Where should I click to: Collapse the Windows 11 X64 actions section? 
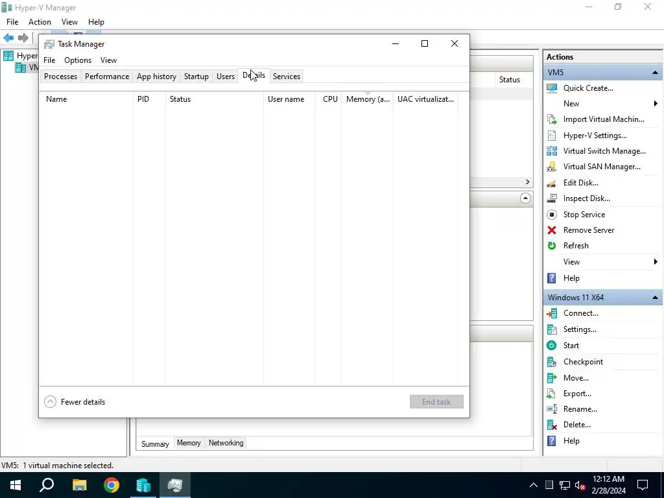point(655,298)
